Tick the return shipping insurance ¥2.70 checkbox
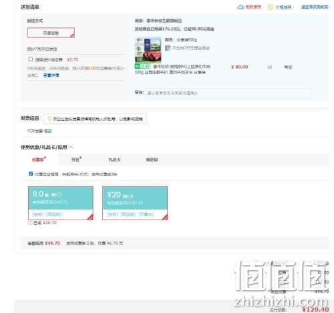Image resolution: width=334 pixels, height=313 pixels. pos(31,59)
